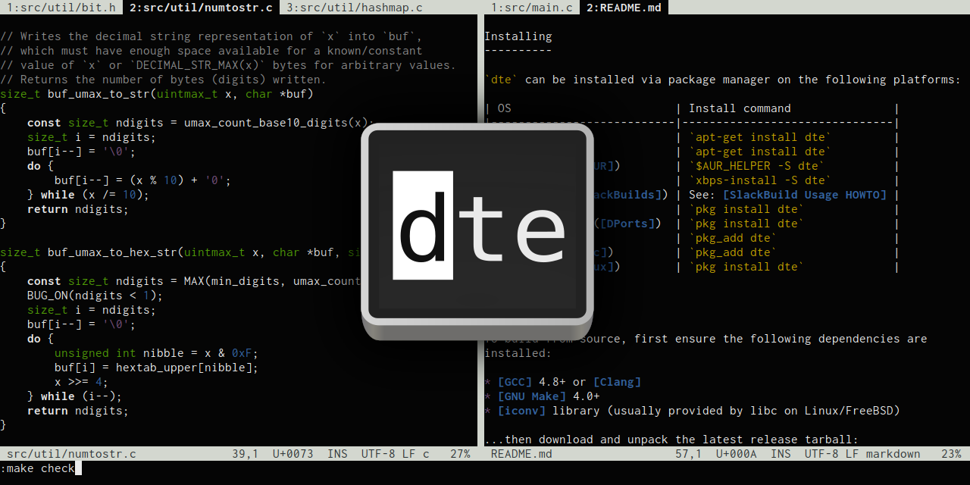Click the '27%' scroll position indicator
Screen dimensions: 970x485
tap(460, 454)
